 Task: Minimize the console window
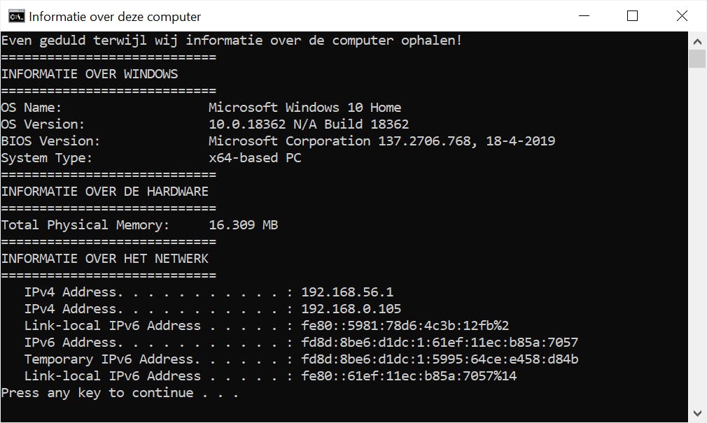click(x=583, y=16)
